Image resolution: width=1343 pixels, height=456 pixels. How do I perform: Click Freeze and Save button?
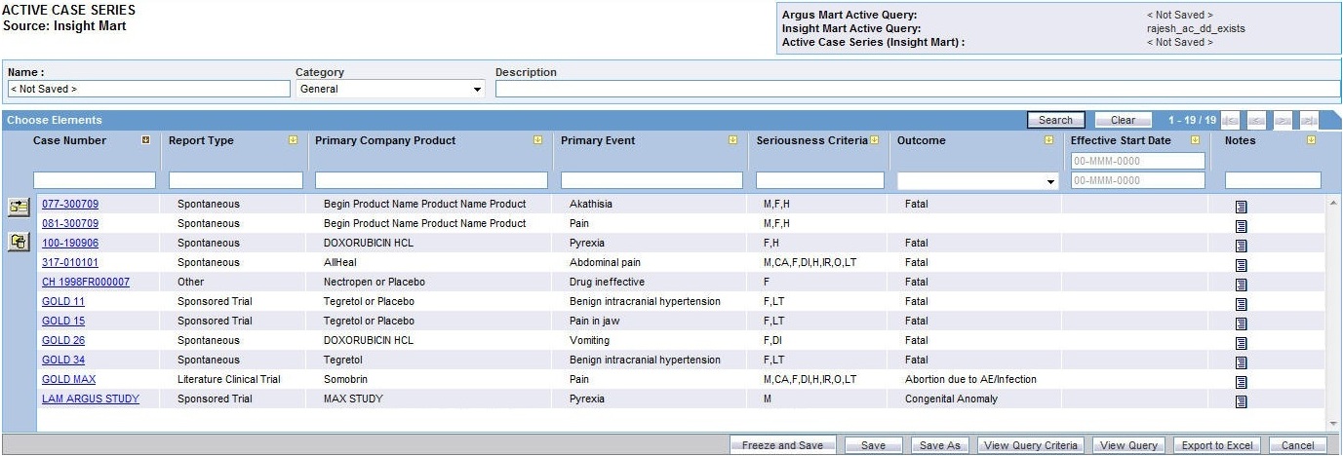(782, 445)
